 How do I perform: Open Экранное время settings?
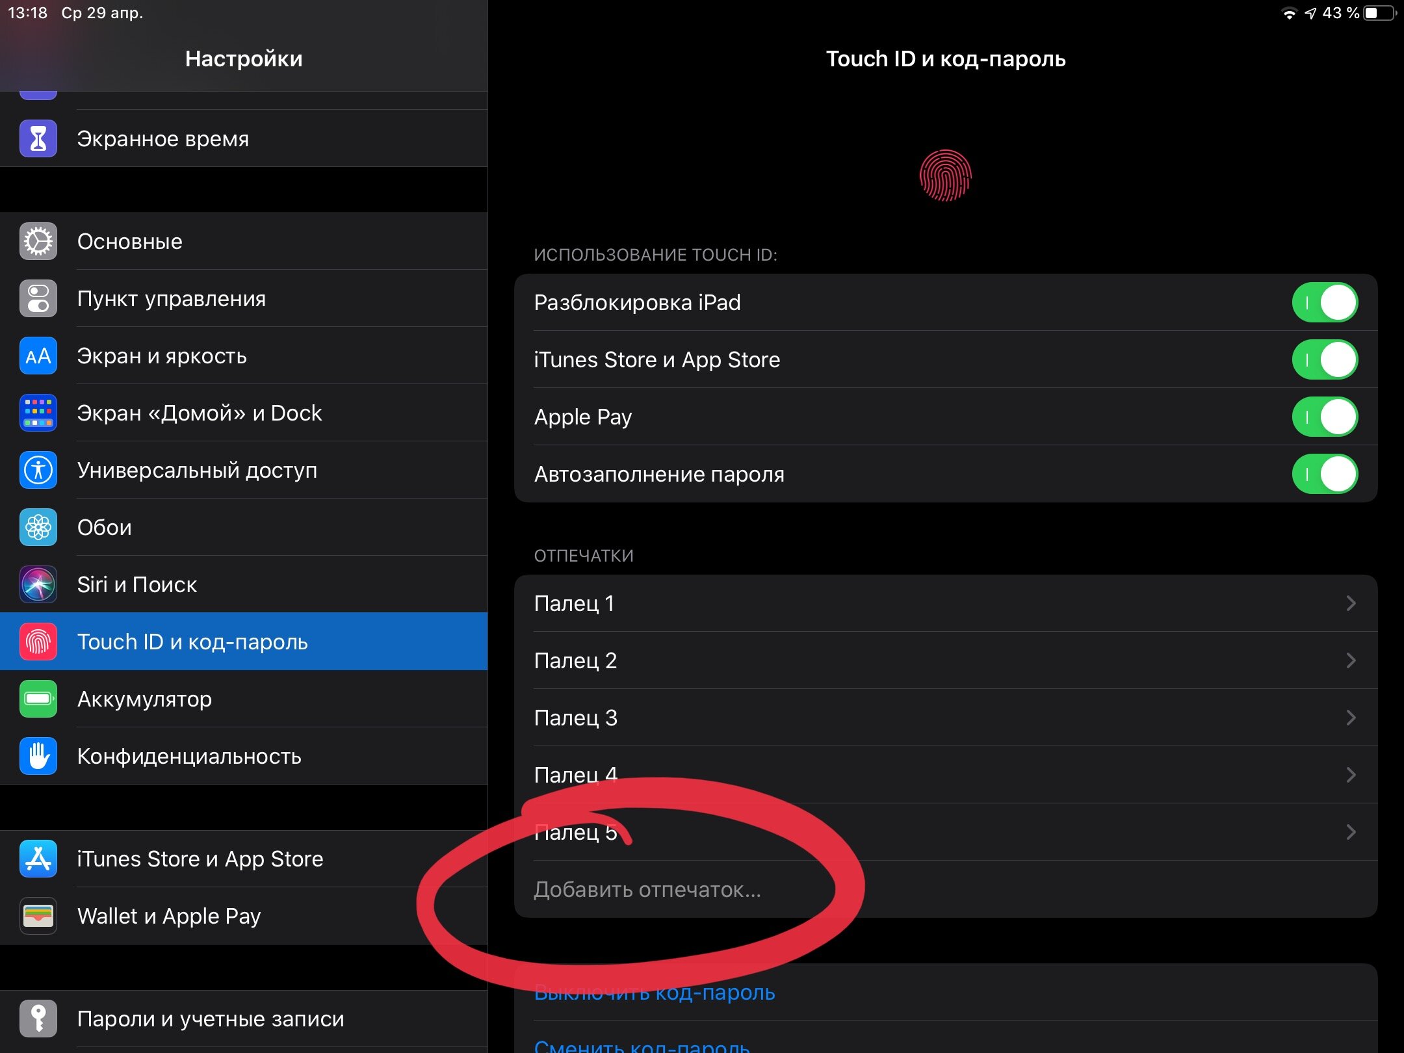pos(244,138)
